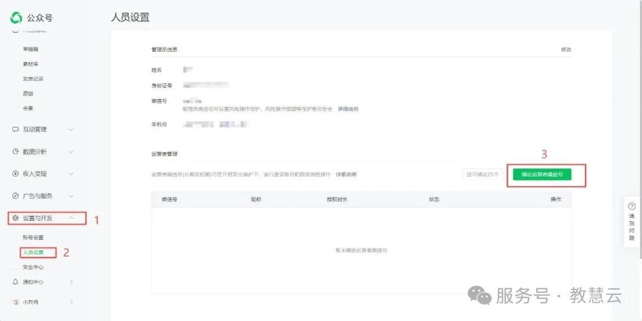Select 人员设置 in the sidebar
Screen dimensions: 642x321
[33, 252]
